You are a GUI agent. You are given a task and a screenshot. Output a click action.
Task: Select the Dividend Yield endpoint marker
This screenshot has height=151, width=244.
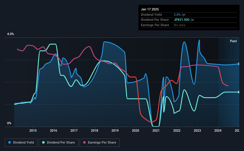[239, 64]
